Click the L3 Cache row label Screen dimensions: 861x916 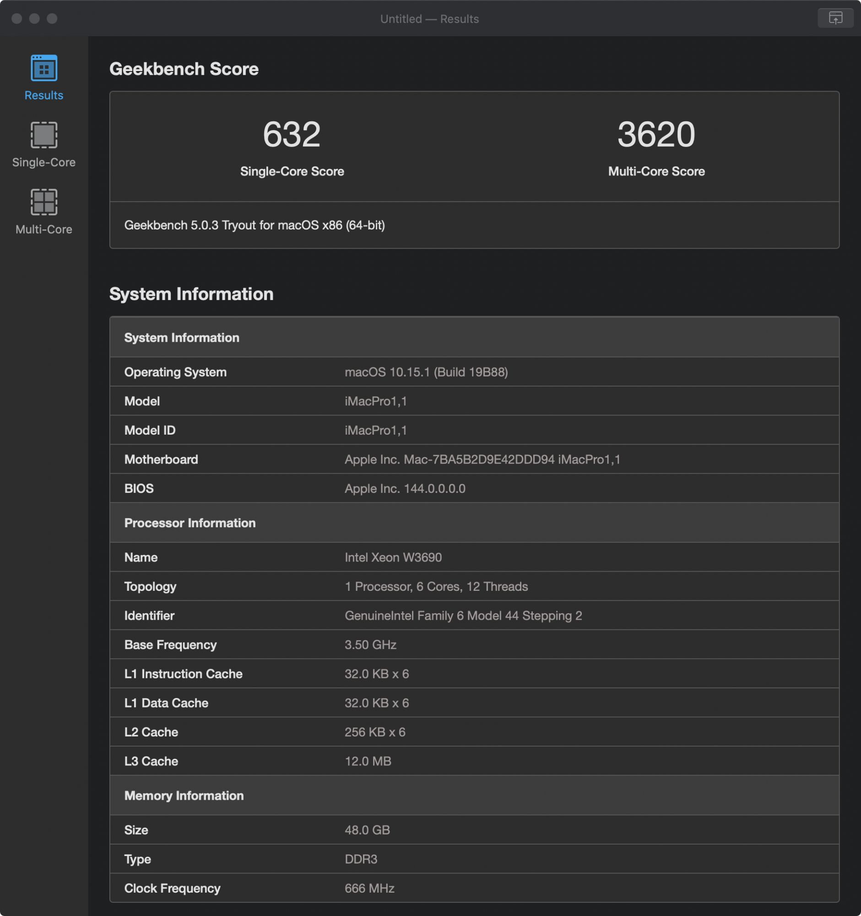click(x=151, y=761)
